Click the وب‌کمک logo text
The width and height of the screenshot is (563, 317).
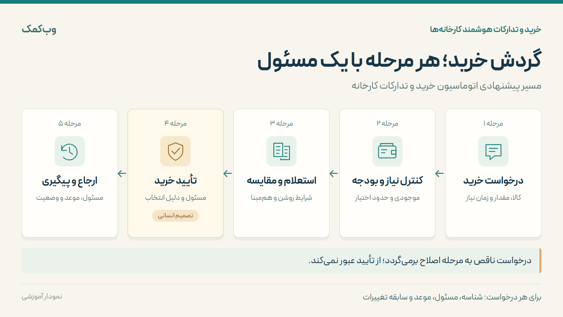(39, 29)
